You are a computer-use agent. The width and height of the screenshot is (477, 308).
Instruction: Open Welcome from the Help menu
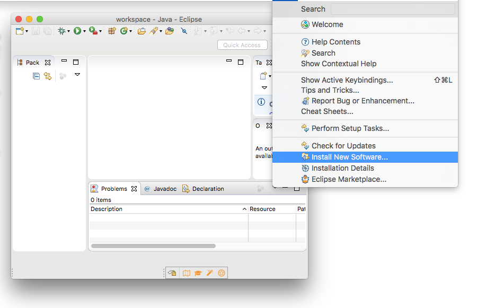pyautogui.click(x=365, y=24)
